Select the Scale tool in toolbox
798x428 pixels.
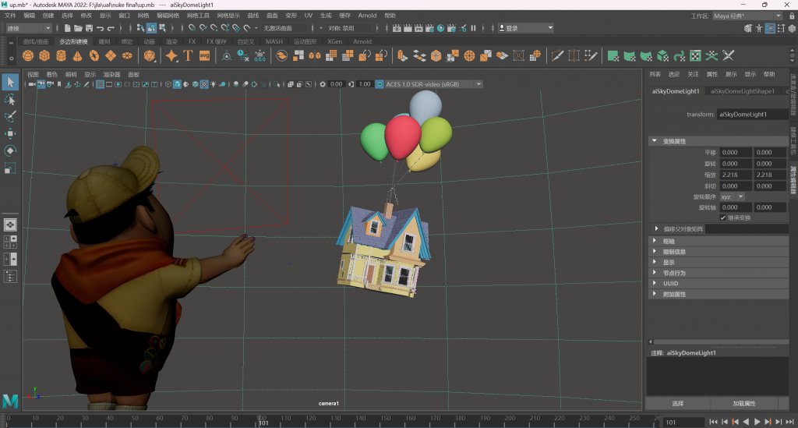coord(10,168)
